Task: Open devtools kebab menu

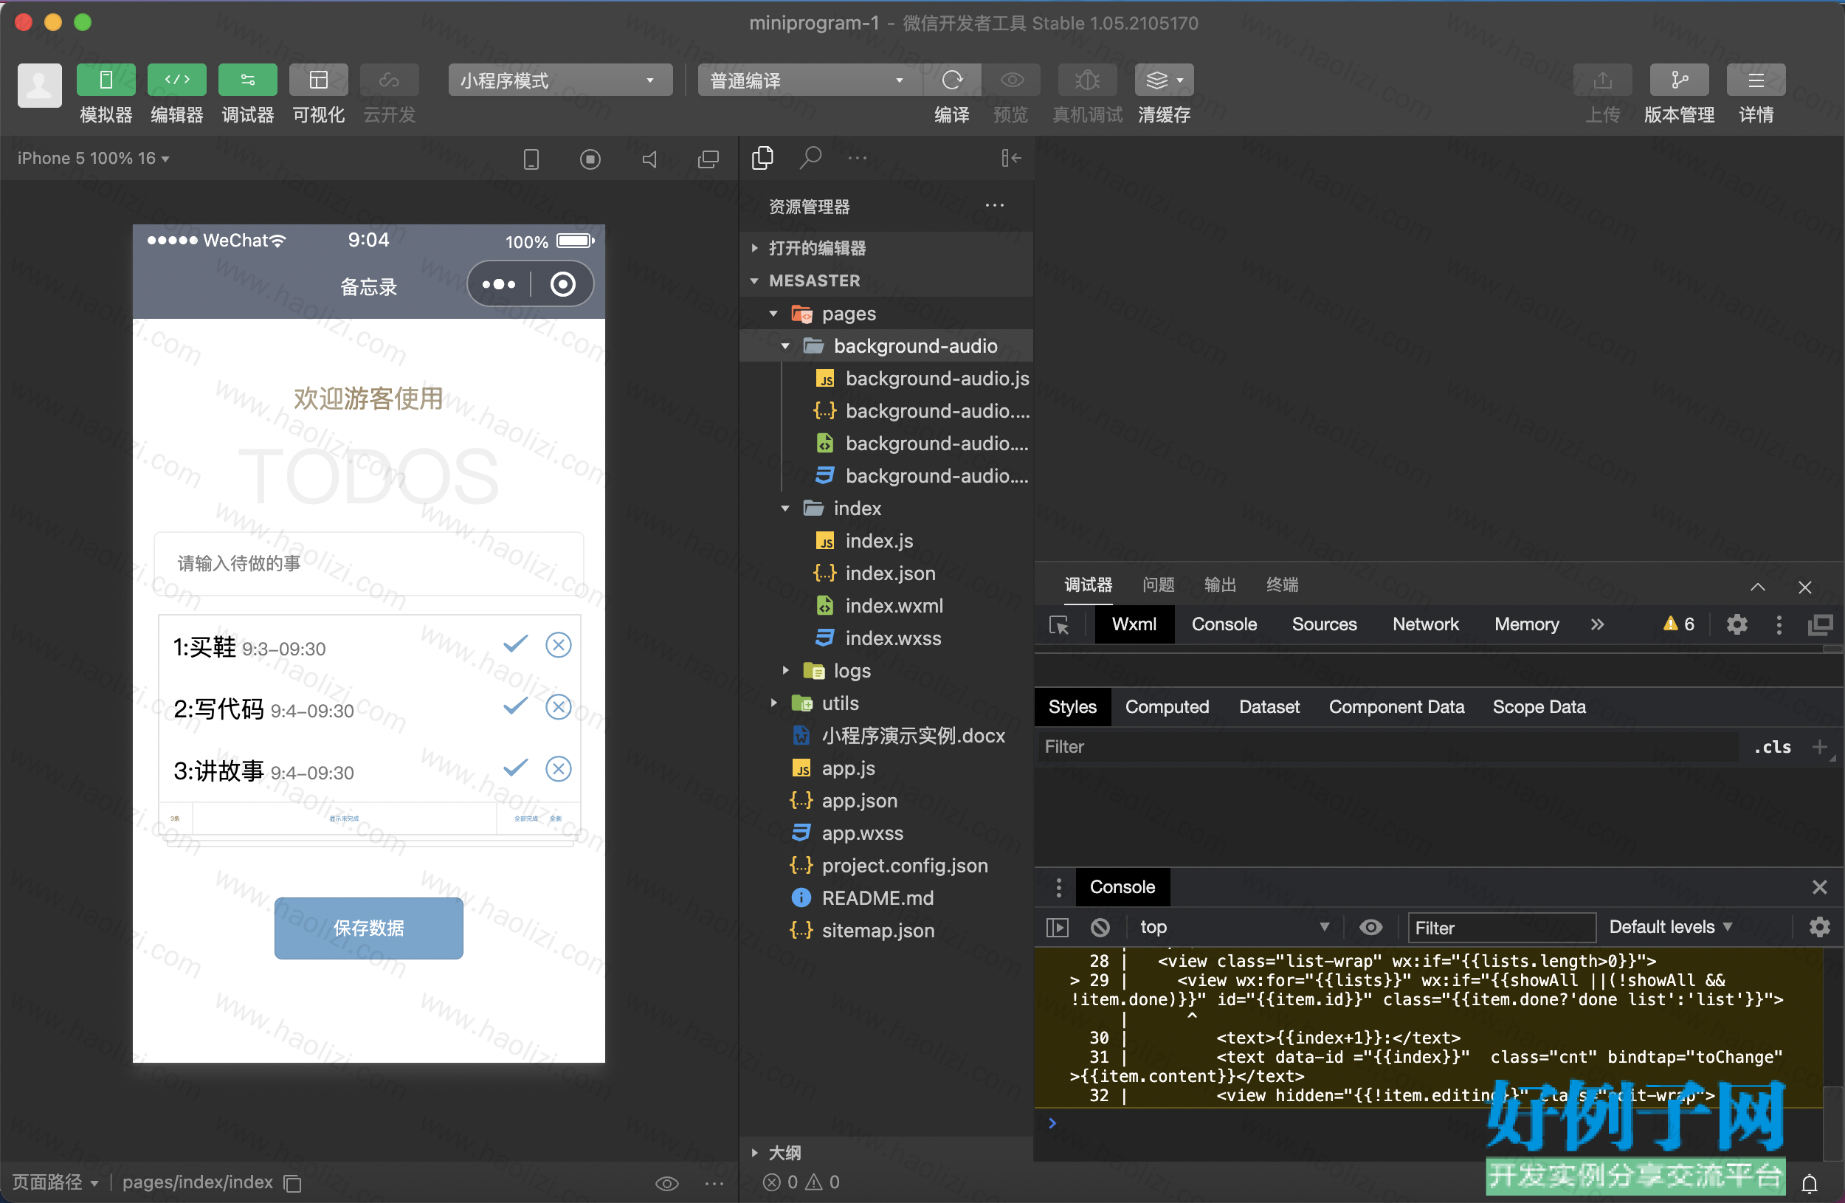Action: click(x=1779, y=625)
